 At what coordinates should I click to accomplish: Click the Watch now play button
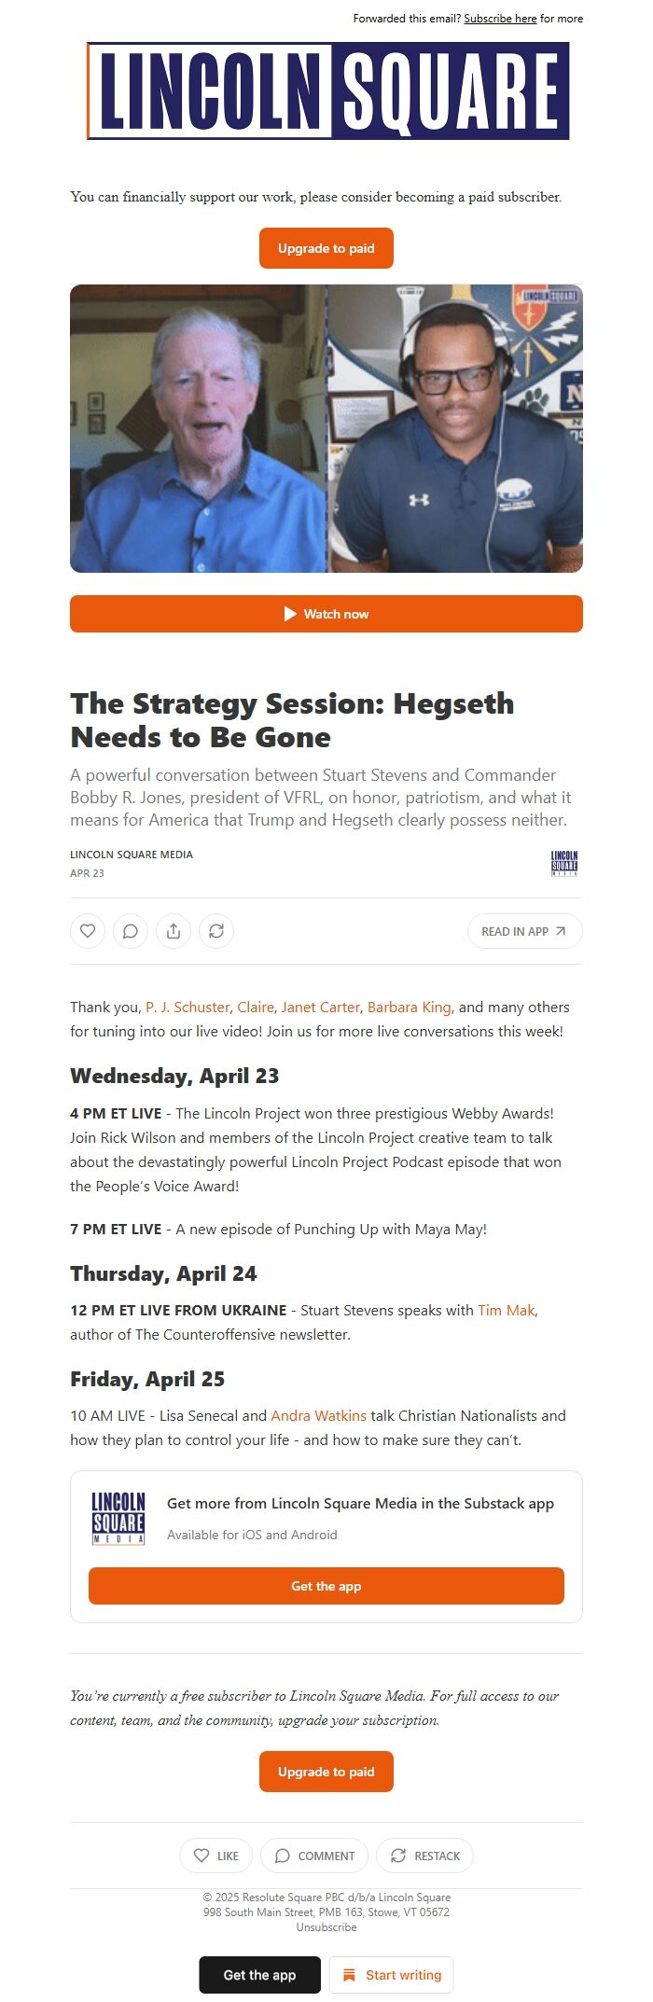coord(326,614)
